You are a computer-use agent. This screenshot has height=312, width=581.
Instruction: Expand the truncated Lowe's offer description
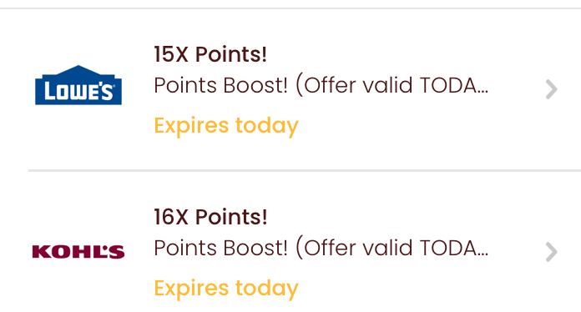pos(321,85)
